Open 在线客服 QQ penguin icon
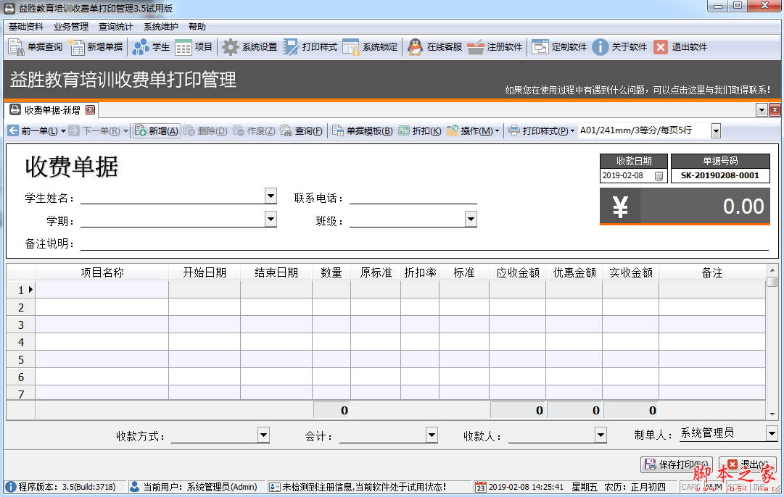784x497 pixels. [415, 47]
